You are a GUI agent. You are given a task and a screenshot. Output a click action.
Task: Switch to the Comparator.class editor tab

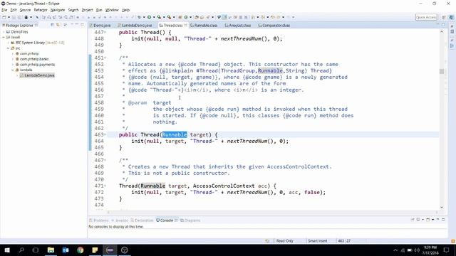(x=274, y=26)
